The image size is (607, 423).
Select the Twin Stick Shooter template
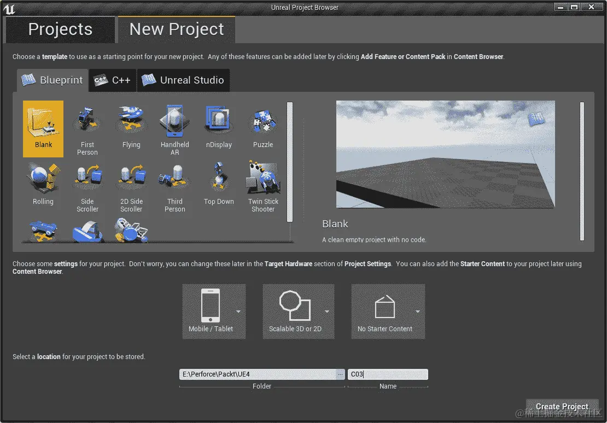tap(263, 186)
